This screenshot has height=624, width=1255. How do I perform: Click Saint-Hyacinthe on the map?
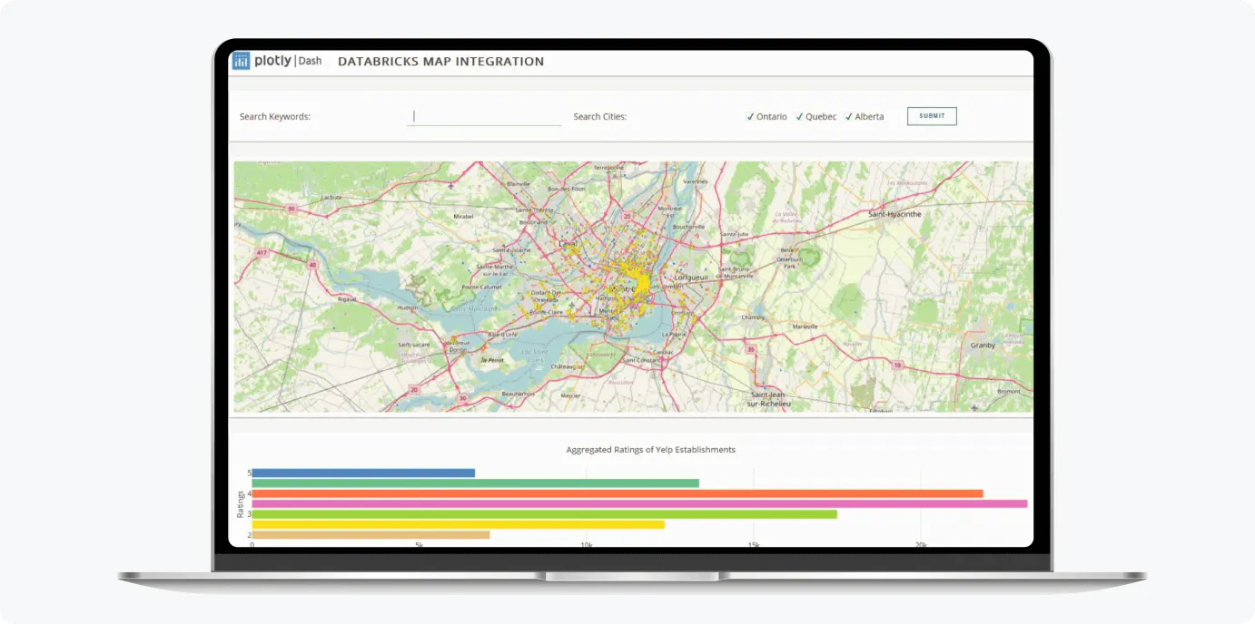pos(894,214)
